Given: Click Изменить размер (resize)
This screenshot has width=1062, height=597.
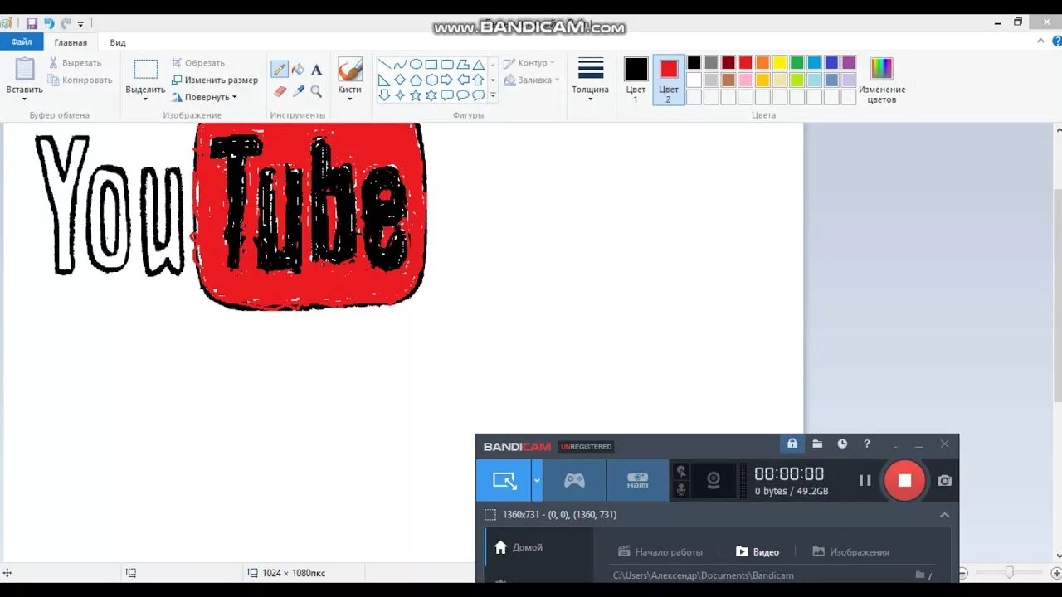Looking at the screenshot, I should [215, 80].
